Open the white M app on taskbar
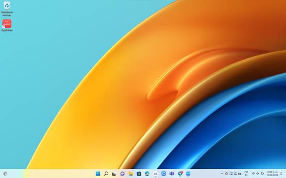The width and height of the screenshot is (286, 178). [155, 174]
